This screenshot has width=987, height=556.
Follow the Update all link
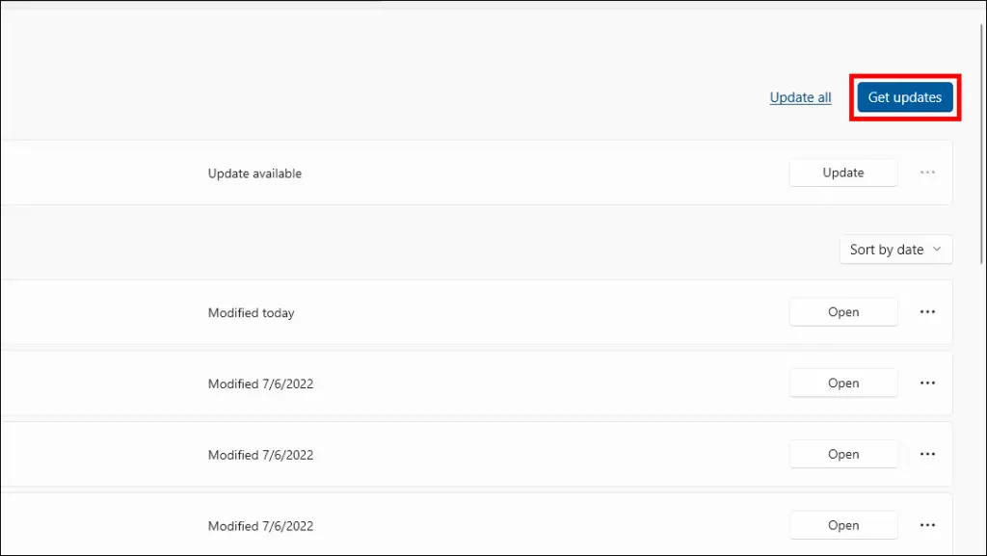coord(800,97)
